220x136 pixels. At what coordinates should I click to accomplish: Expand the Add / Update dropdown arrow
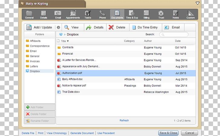point(58,27)
